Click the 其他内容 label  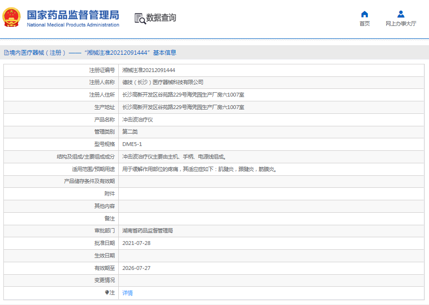[x=104, y=206]
